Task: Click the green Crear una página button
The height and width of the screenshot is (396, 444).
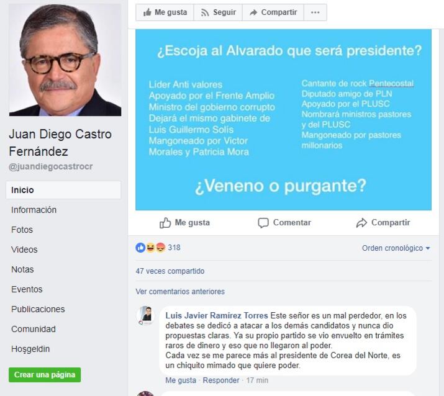Action: pyautogui.click(x=45, y=375)
